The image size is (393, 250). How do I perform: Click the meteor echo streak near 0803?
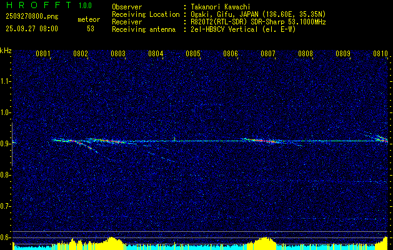[x=107, y=141]
